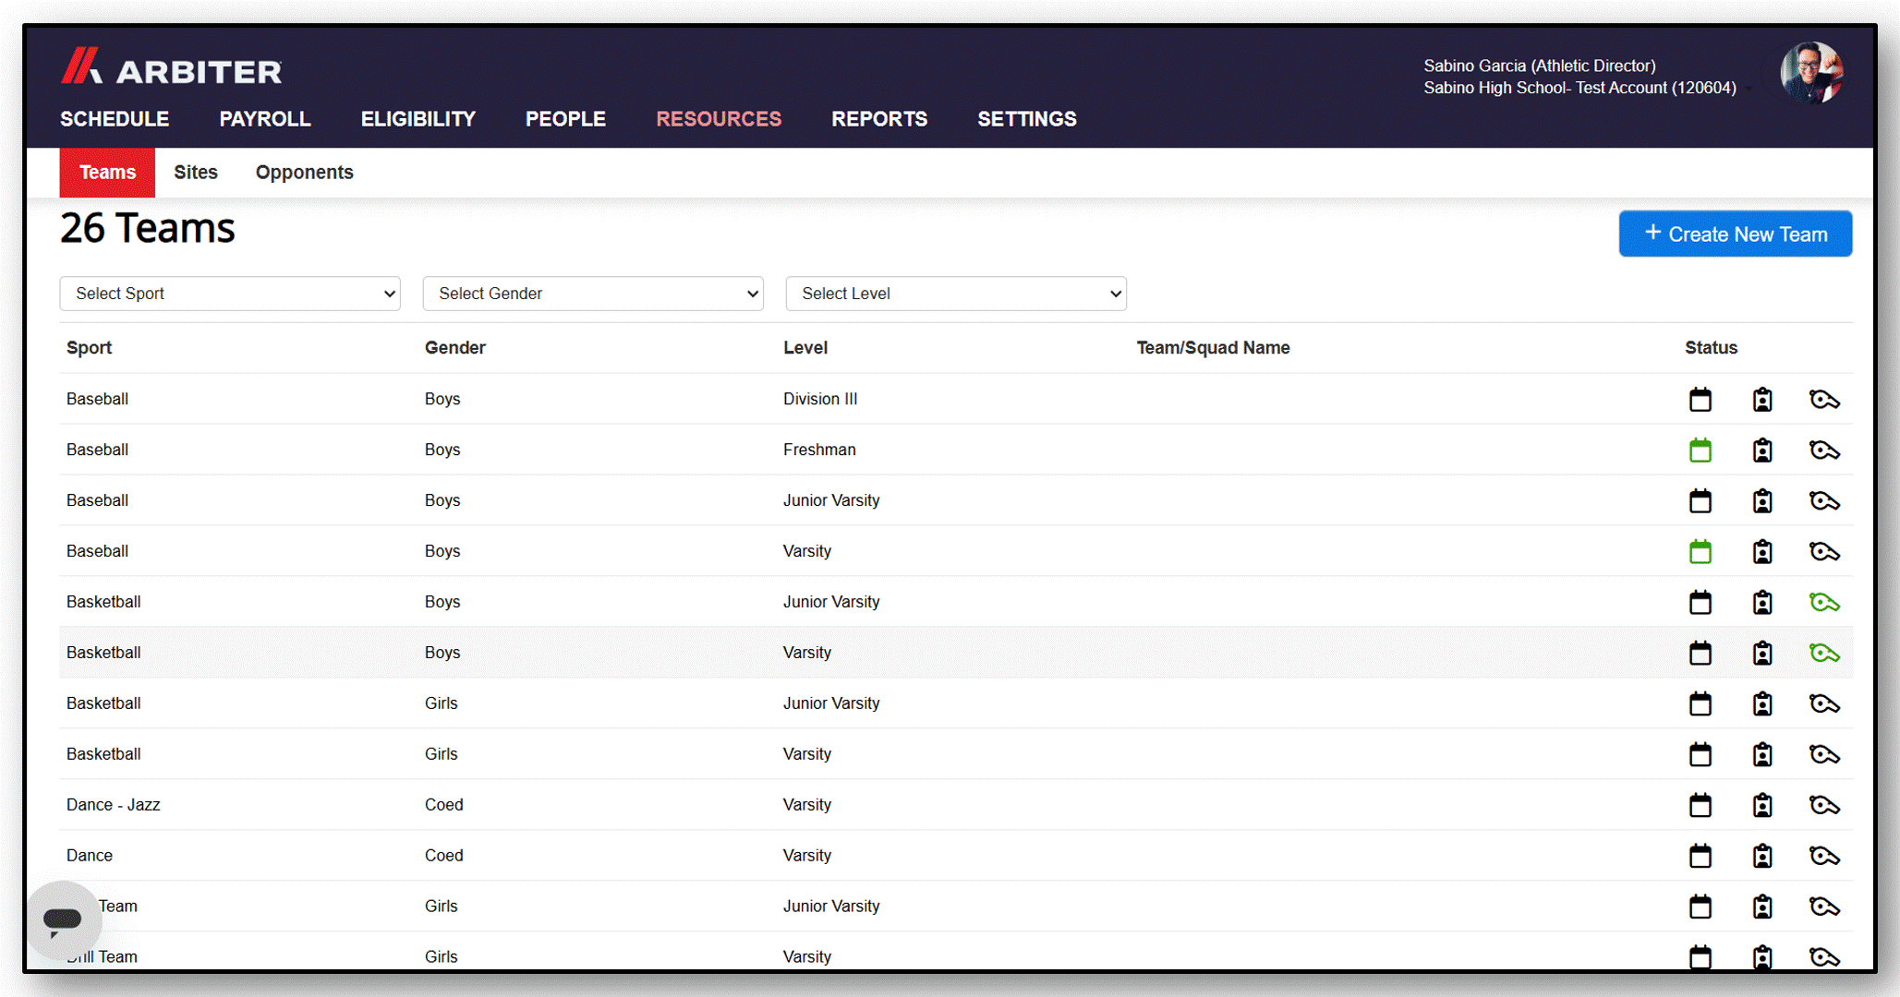This screenshot has height=997, width=1900.
Task: Open the PAYROLL menu
Action: pyautogui.click(x=265, y=119)
